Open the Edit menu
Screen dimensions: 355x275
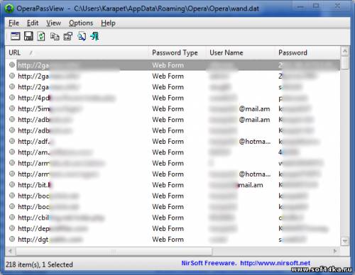tap(33, 23)
